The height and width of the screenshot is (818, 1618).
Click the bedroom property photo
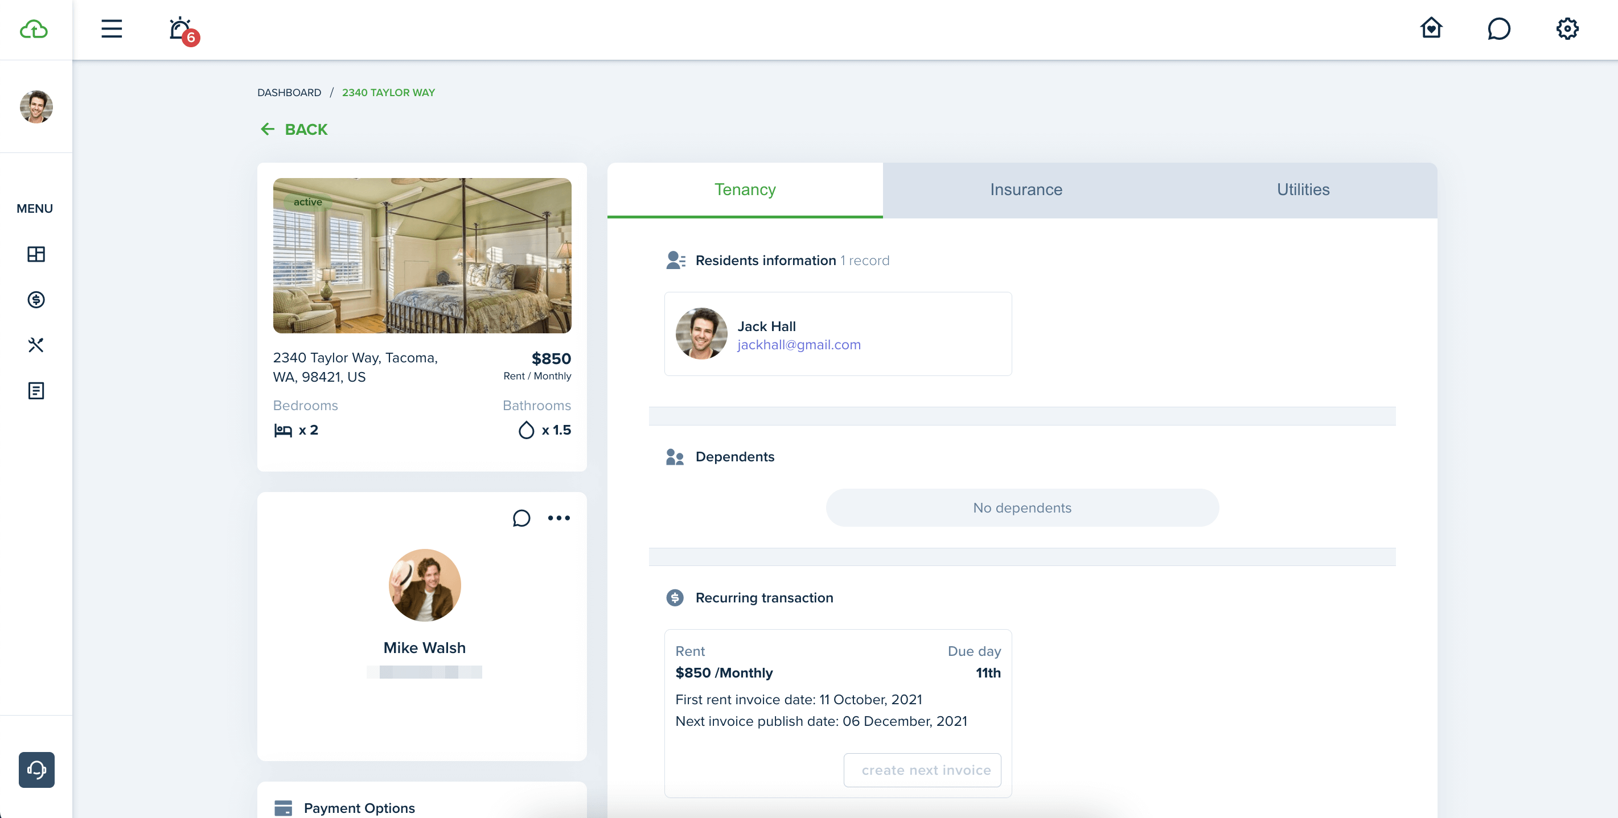coord(422,255)
